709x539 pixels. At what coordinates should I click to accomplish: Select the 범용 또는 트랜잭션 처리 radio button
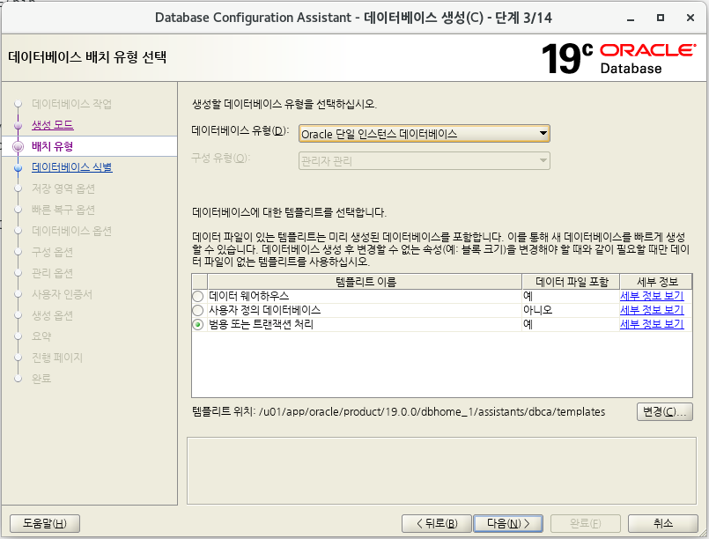(x=198, y=325)
